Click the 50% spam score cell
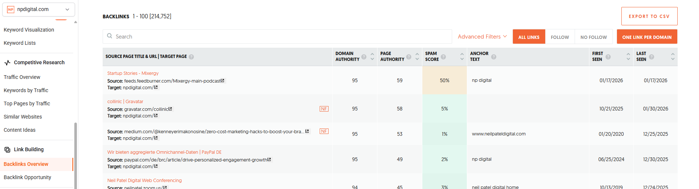 click(x=444, y=80)
